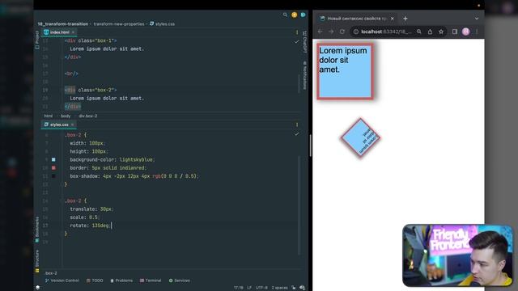Open the Notifications side tool window
Screen dimensions: 518x291
304,75
